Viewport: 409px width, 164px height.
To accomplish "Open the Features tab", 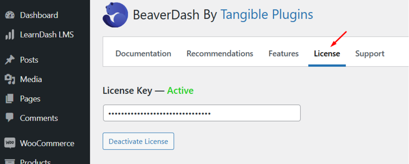I will pyautogui.click(x=284, y=54).
